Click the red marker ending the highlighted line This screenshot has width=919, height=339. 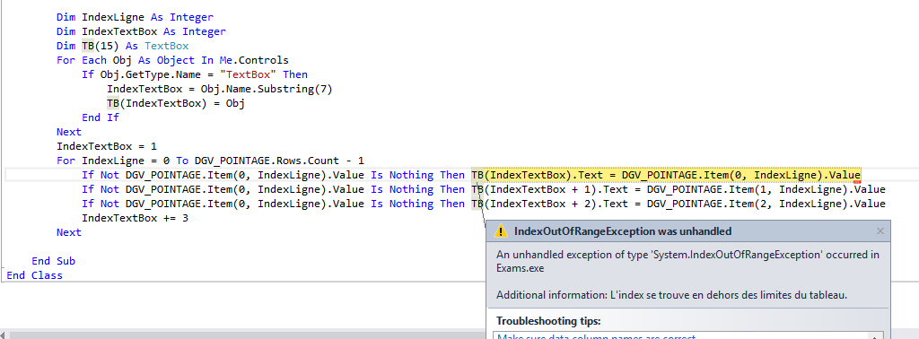click(x=856, y=180)
